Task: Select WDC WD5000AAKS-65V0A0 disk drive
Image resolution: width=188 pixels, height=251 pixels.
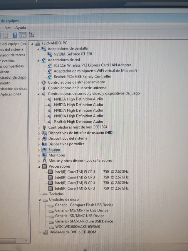Action: (78, 227)
